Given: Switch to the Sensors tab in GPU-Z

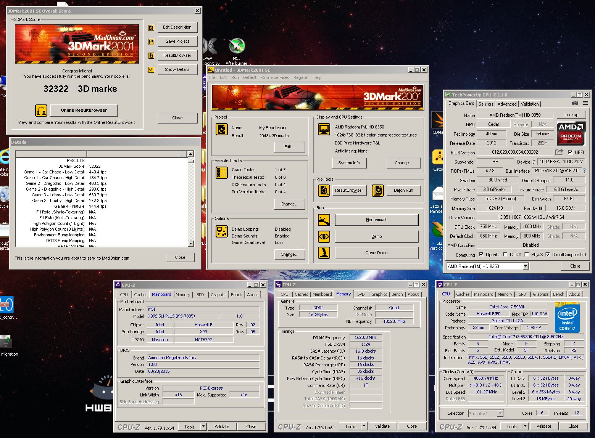Looking at the screenshot, I should (x=486, y=104).
